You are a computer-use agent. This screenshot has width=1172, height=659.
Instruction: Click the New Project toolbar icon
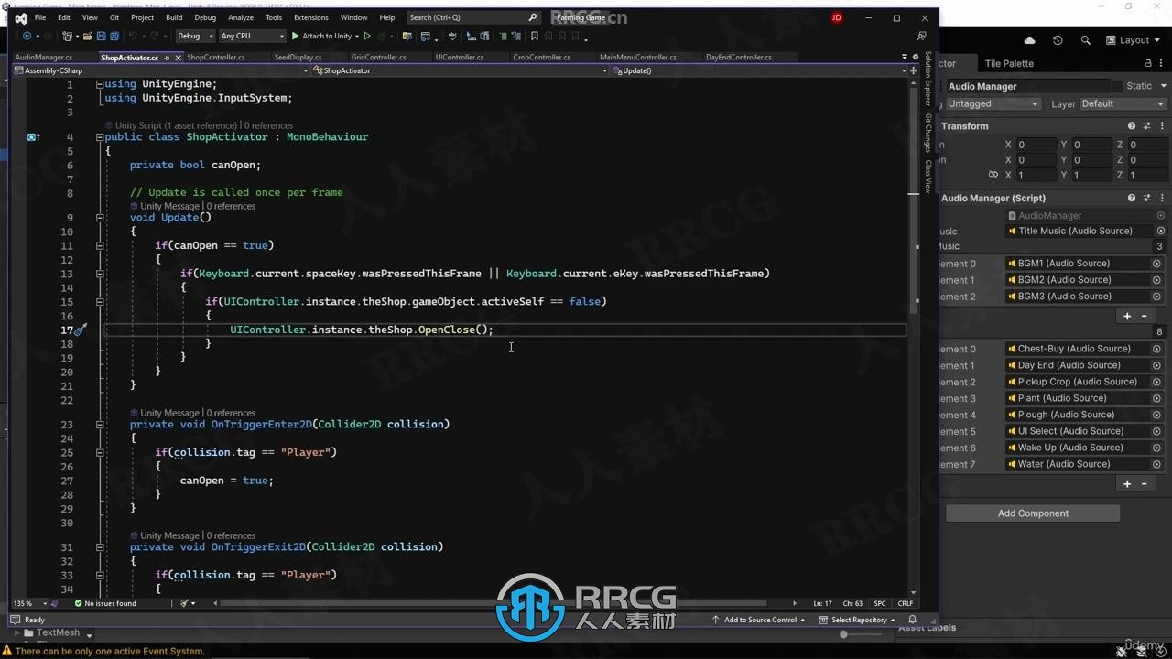point(68,36)
